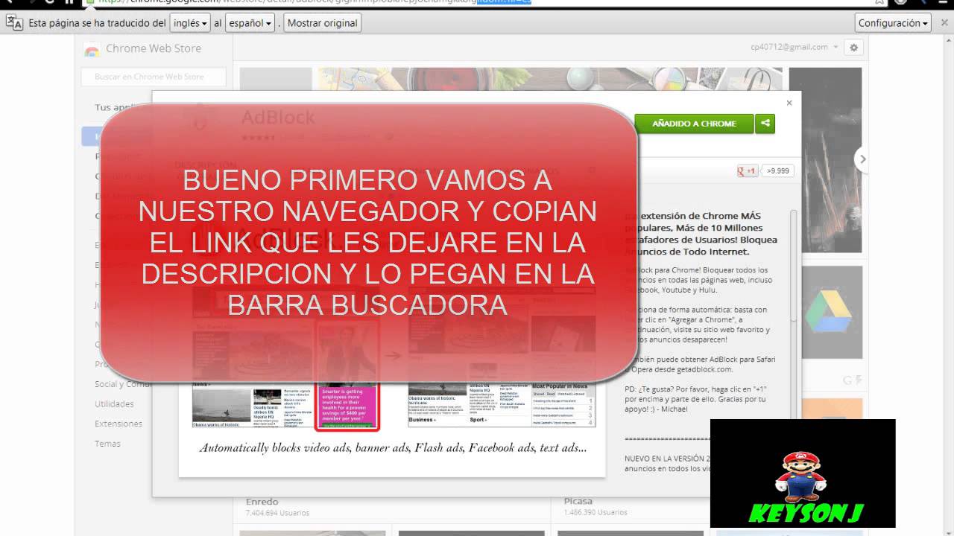The height and width of the screenshot is (536, 954).
Task: Open the español target language dropdown
Action: [x=250, y=23]
